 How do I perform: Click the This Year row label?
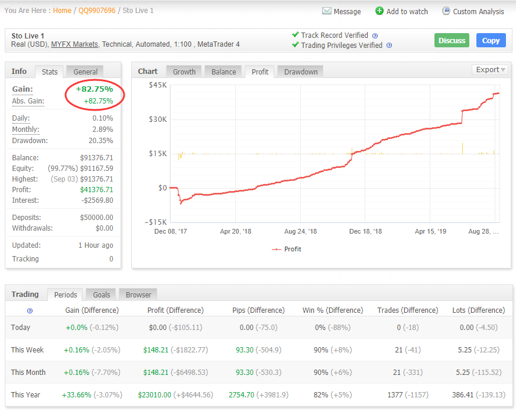(x=25, y=395)
